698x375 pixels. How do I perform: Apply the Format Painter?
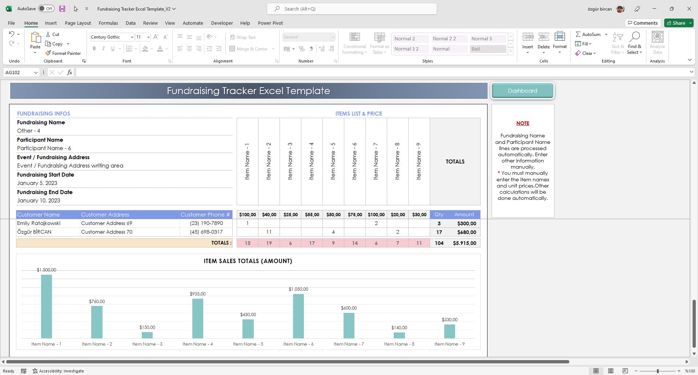tap(63, 53)
